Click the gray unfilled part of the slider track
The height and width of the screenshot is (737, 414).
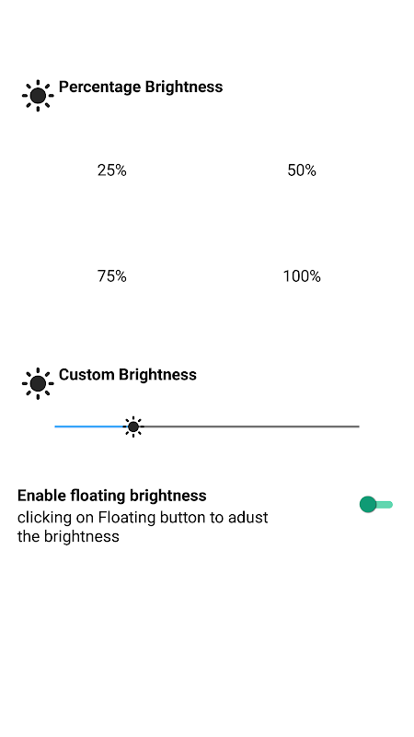tap(251, 427)
